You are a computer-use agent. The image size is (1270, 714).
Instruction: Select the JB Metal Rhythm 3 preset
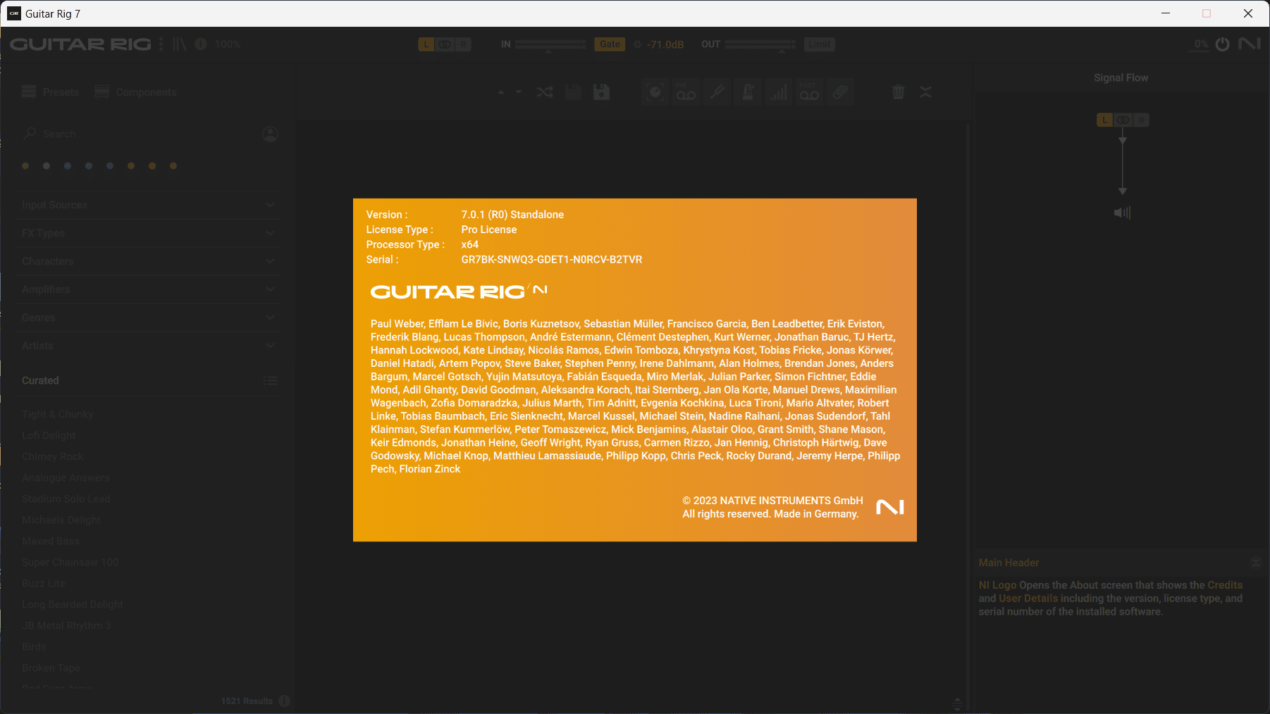(66, 625)
